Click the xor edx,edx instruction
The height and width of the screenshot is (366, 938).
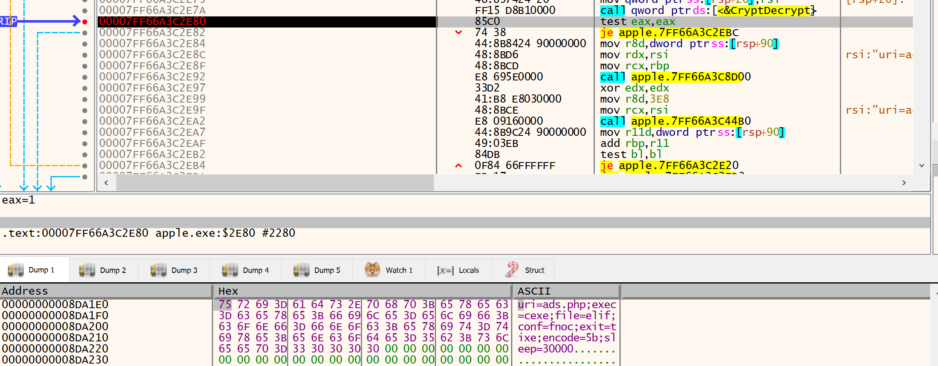[x=635, y=88]
